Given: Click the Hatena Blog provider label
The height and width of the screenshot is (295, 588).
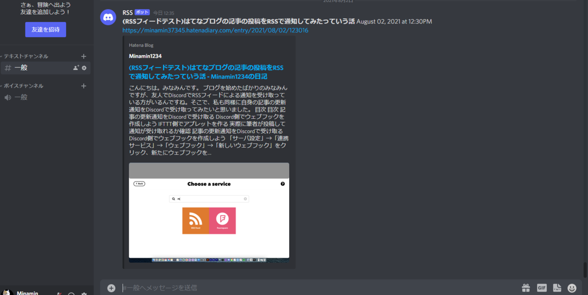Looking at the screenshot, I should [x=142, y=45].
